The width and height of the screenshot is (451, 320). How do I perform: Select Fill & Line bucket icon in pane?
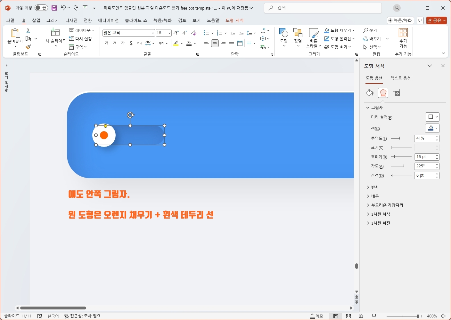point(370,93)
